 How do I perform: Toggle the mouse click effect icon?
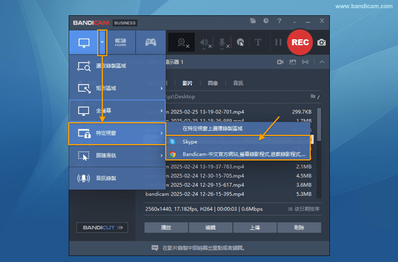pyautogui.click(x=240, y=43)
